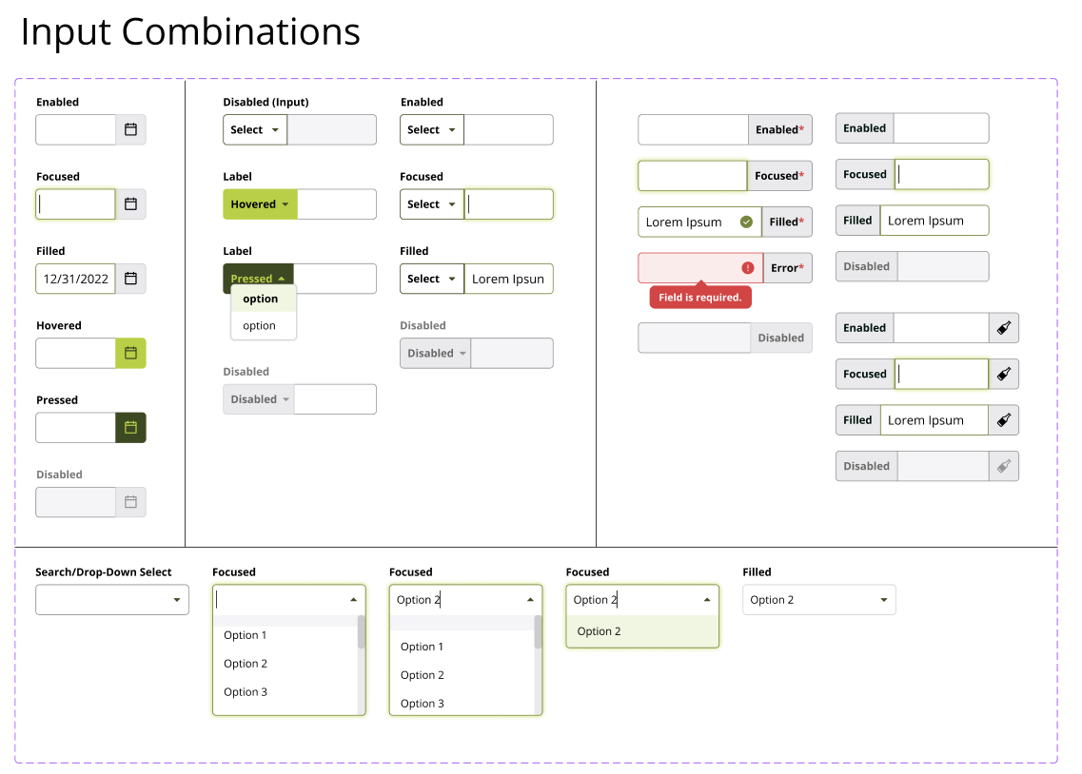Click calendar icon beside Enabled date field
This screenshot has height=774, width=1082.
pos(130,129)
